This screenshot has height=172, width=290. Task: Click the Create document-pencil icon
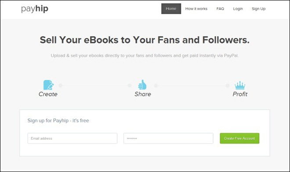[x=48, y=85]
